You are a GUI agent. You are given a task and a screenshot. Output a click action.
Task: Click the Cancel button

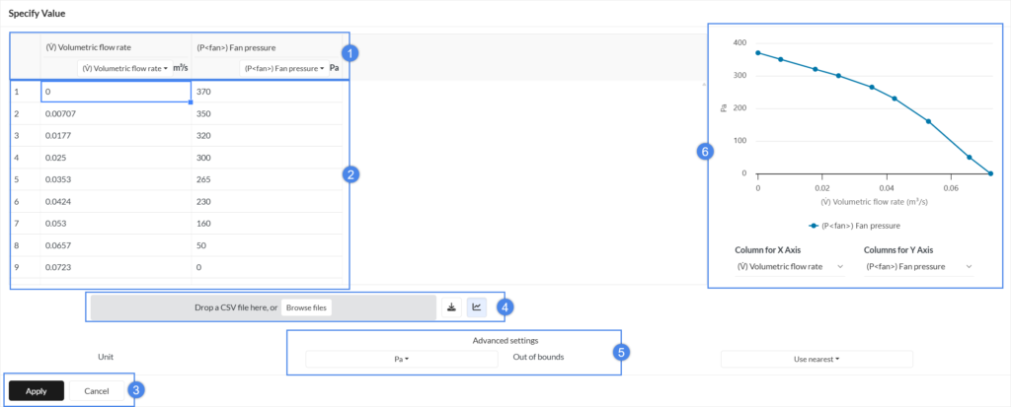[x=96, y=391]
